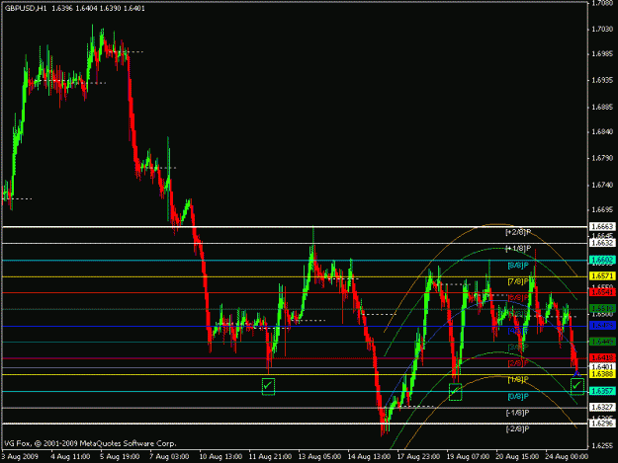Viewport: 618px width, 463px height.
Task: Click the 1.6255 price scale value
Action: click(603, 446)
